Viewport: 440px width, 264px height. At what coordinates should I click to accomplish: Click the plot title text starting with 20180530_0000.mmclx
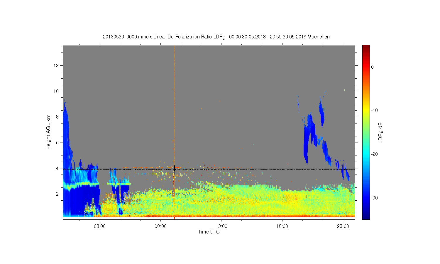[x=216, y=37]
